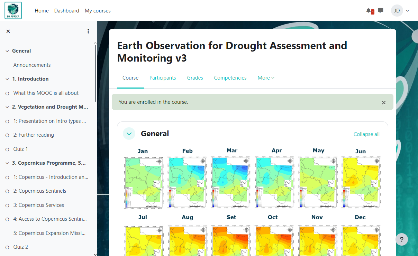Click completion circle beside 3: Copernicus Services

click(x=7, y=205)
